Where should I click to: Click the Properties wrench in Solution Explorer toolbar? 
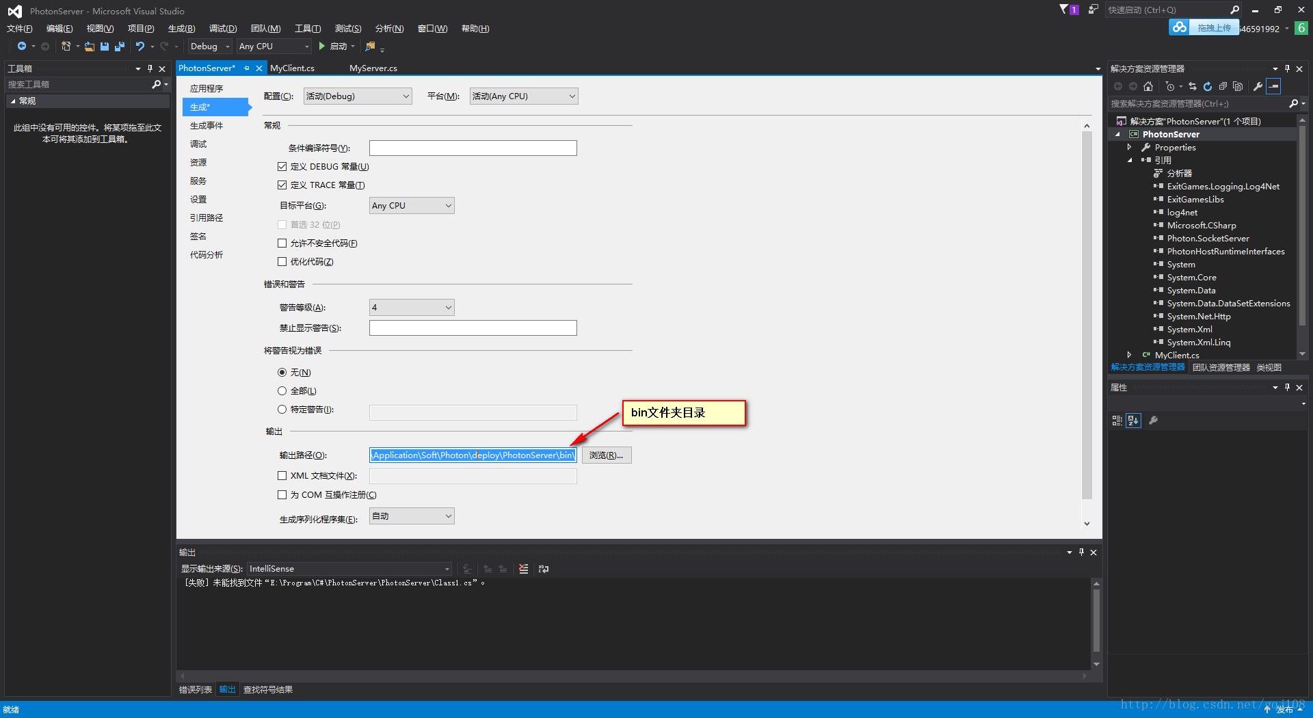[x=1258, y=86]
